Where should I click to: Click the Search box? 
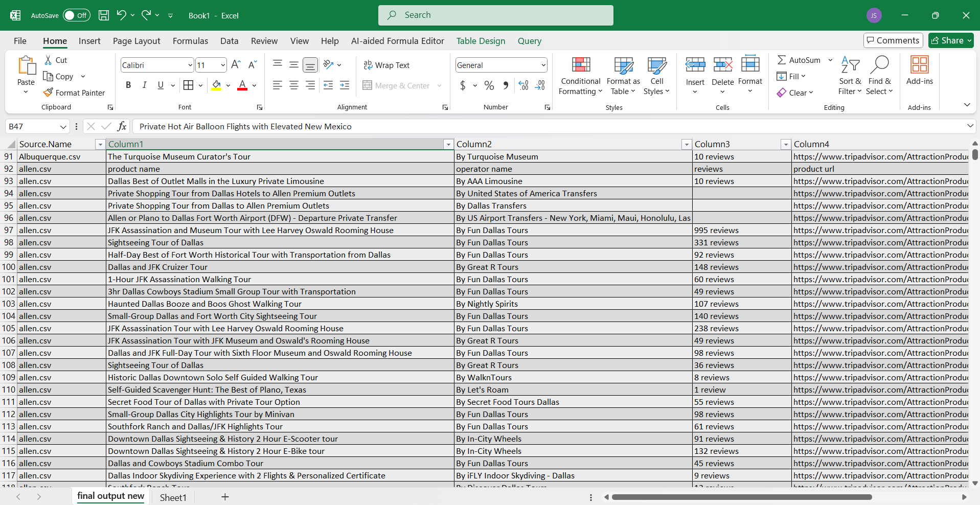(495, 15)
